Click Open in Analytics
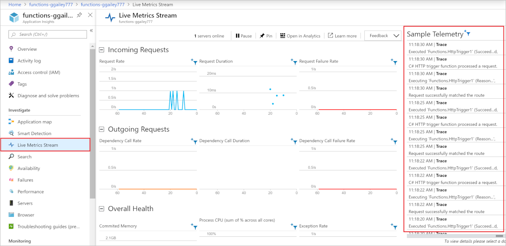The width and height of the screenshot is (506, 246). [x=300, y=35]
